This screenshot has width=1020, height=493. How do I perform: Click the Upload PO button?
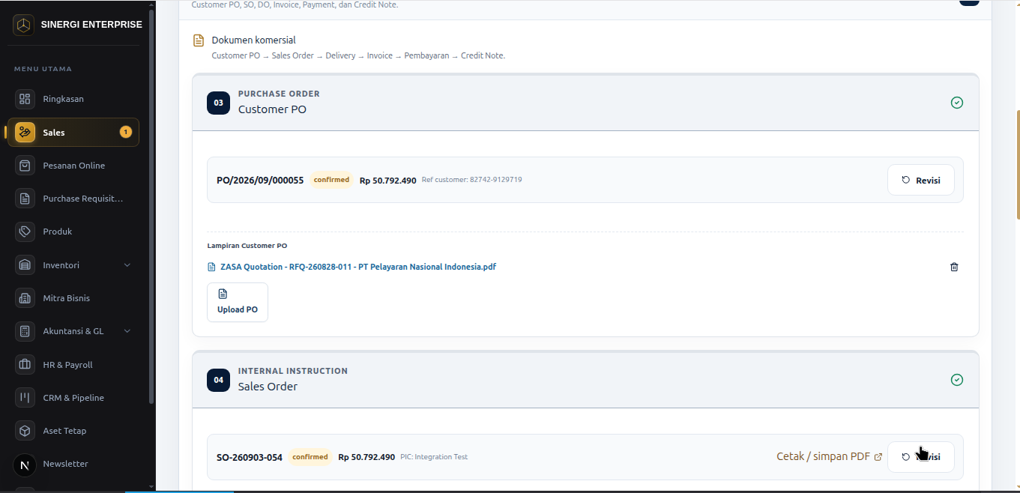(x=238, y=302)
